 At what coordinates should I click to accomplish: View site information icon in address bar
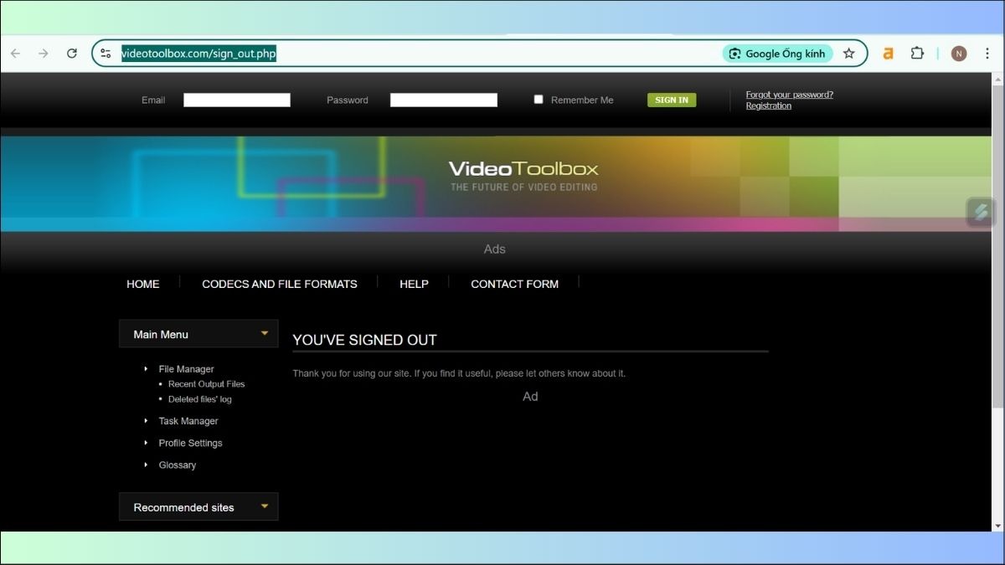click(106, 54)
